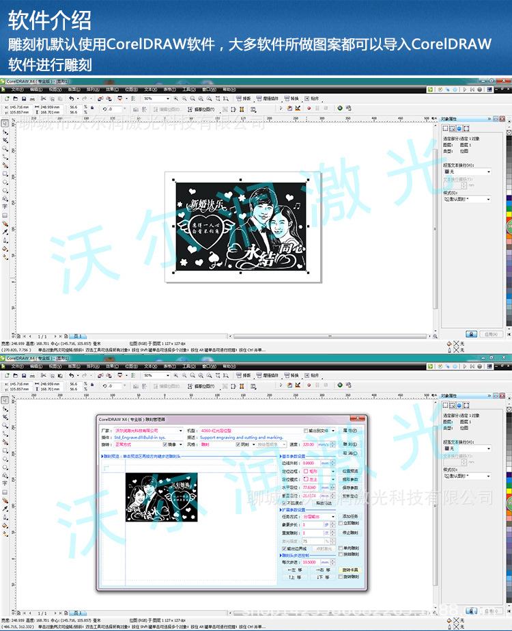
Task: Click green circle icon in upper property bar
Action: [340, 108]
